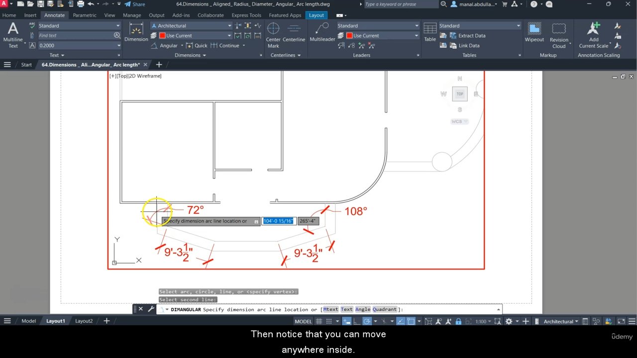
Task: Choose the Quadrant command option
Action: [x=385, y=309]
